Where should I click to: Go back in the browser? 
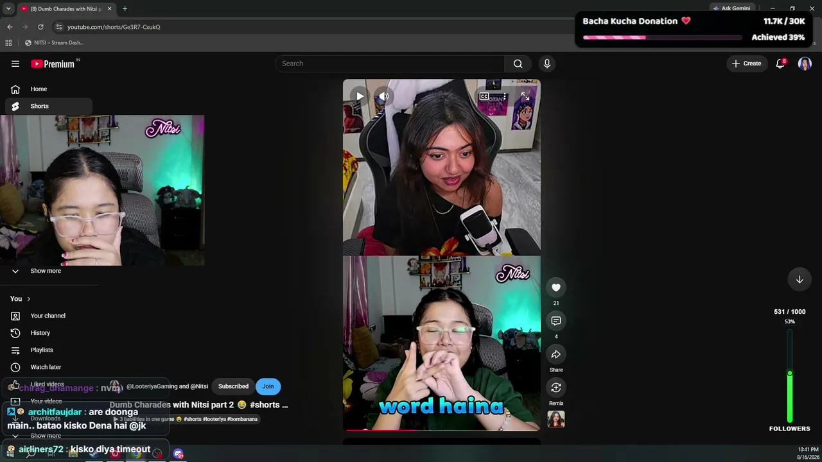[x=10, y=27]
